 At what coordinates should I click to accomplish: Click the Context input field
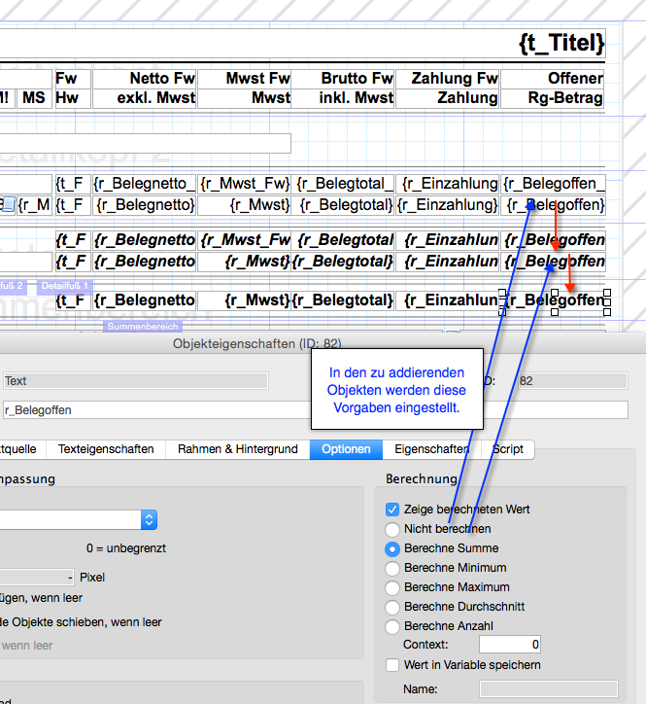pos(509,645)
